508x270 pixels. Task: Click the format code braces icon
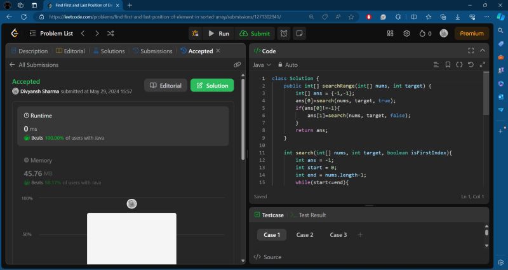459,65
